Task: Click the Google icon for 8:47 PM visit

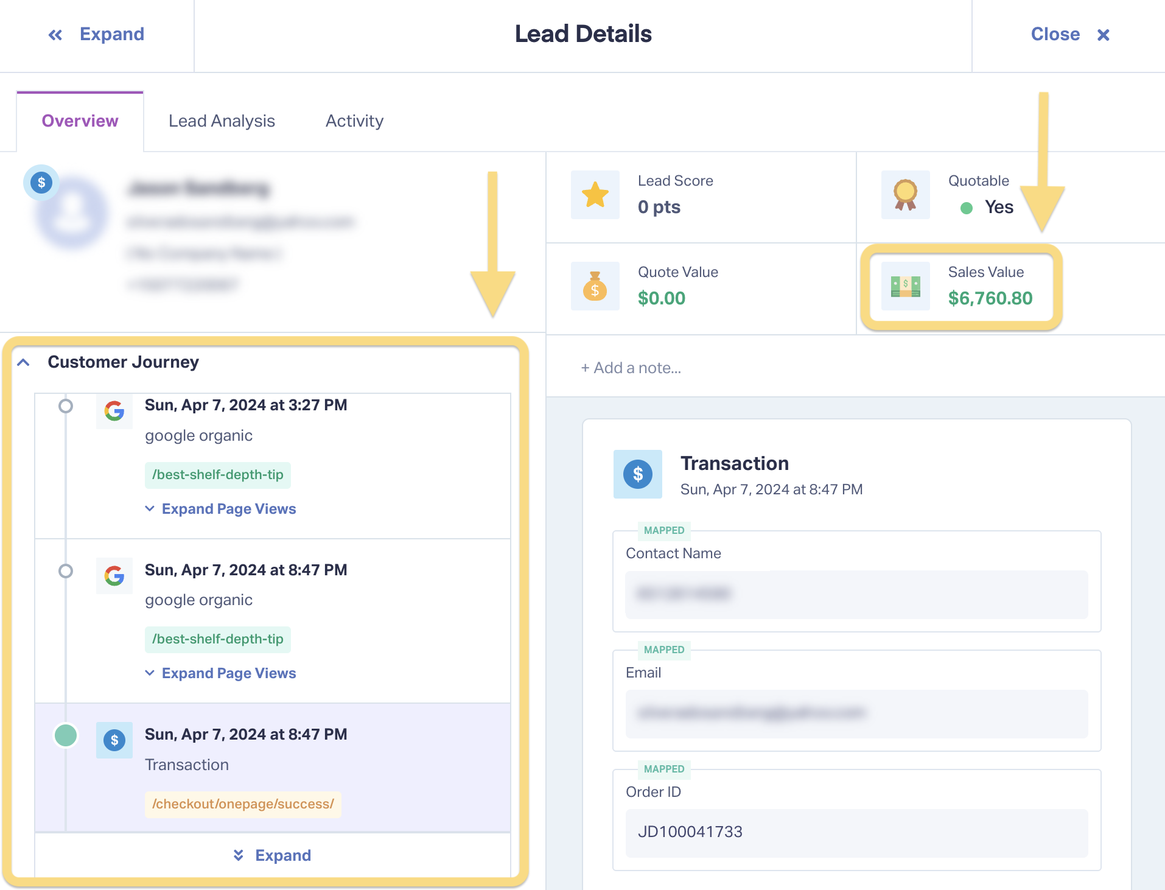Action: pos(114,575)
